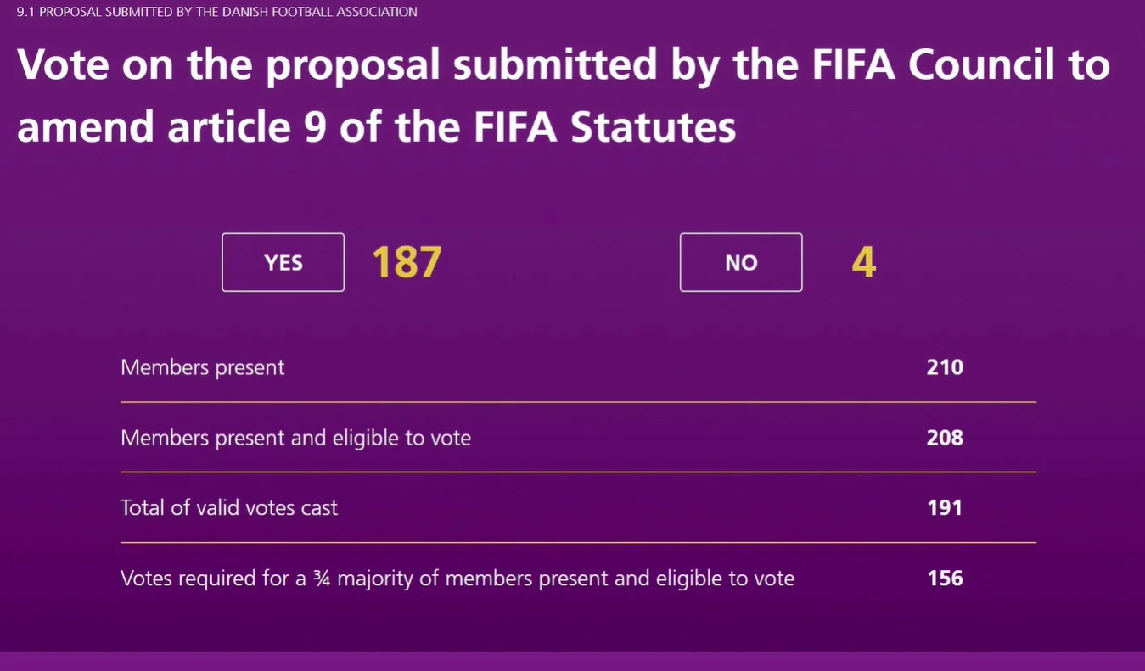The height and width of the screenshot is (671, 1145).
Task: Click the "9.1 Proposal Submitted" header text
Action: coord(217,12)
